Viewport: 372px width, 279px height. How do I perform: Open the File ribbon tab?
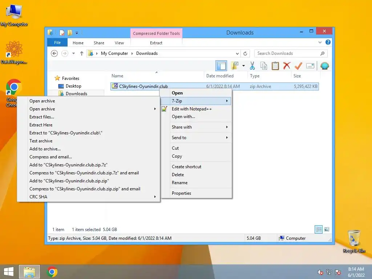coord(57,43)
